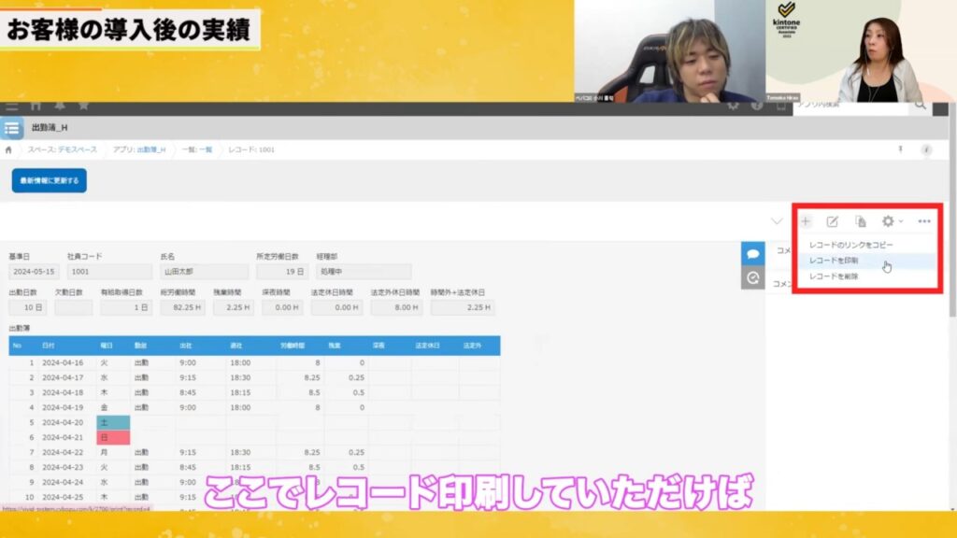Expand the gear icon's chevron dropdown
The image size is (957, 538).
(x=900, y=221)
